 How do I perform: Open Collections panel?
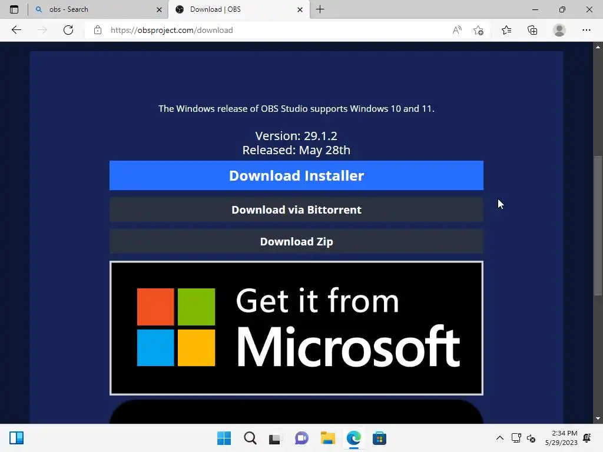pos(532,30)
